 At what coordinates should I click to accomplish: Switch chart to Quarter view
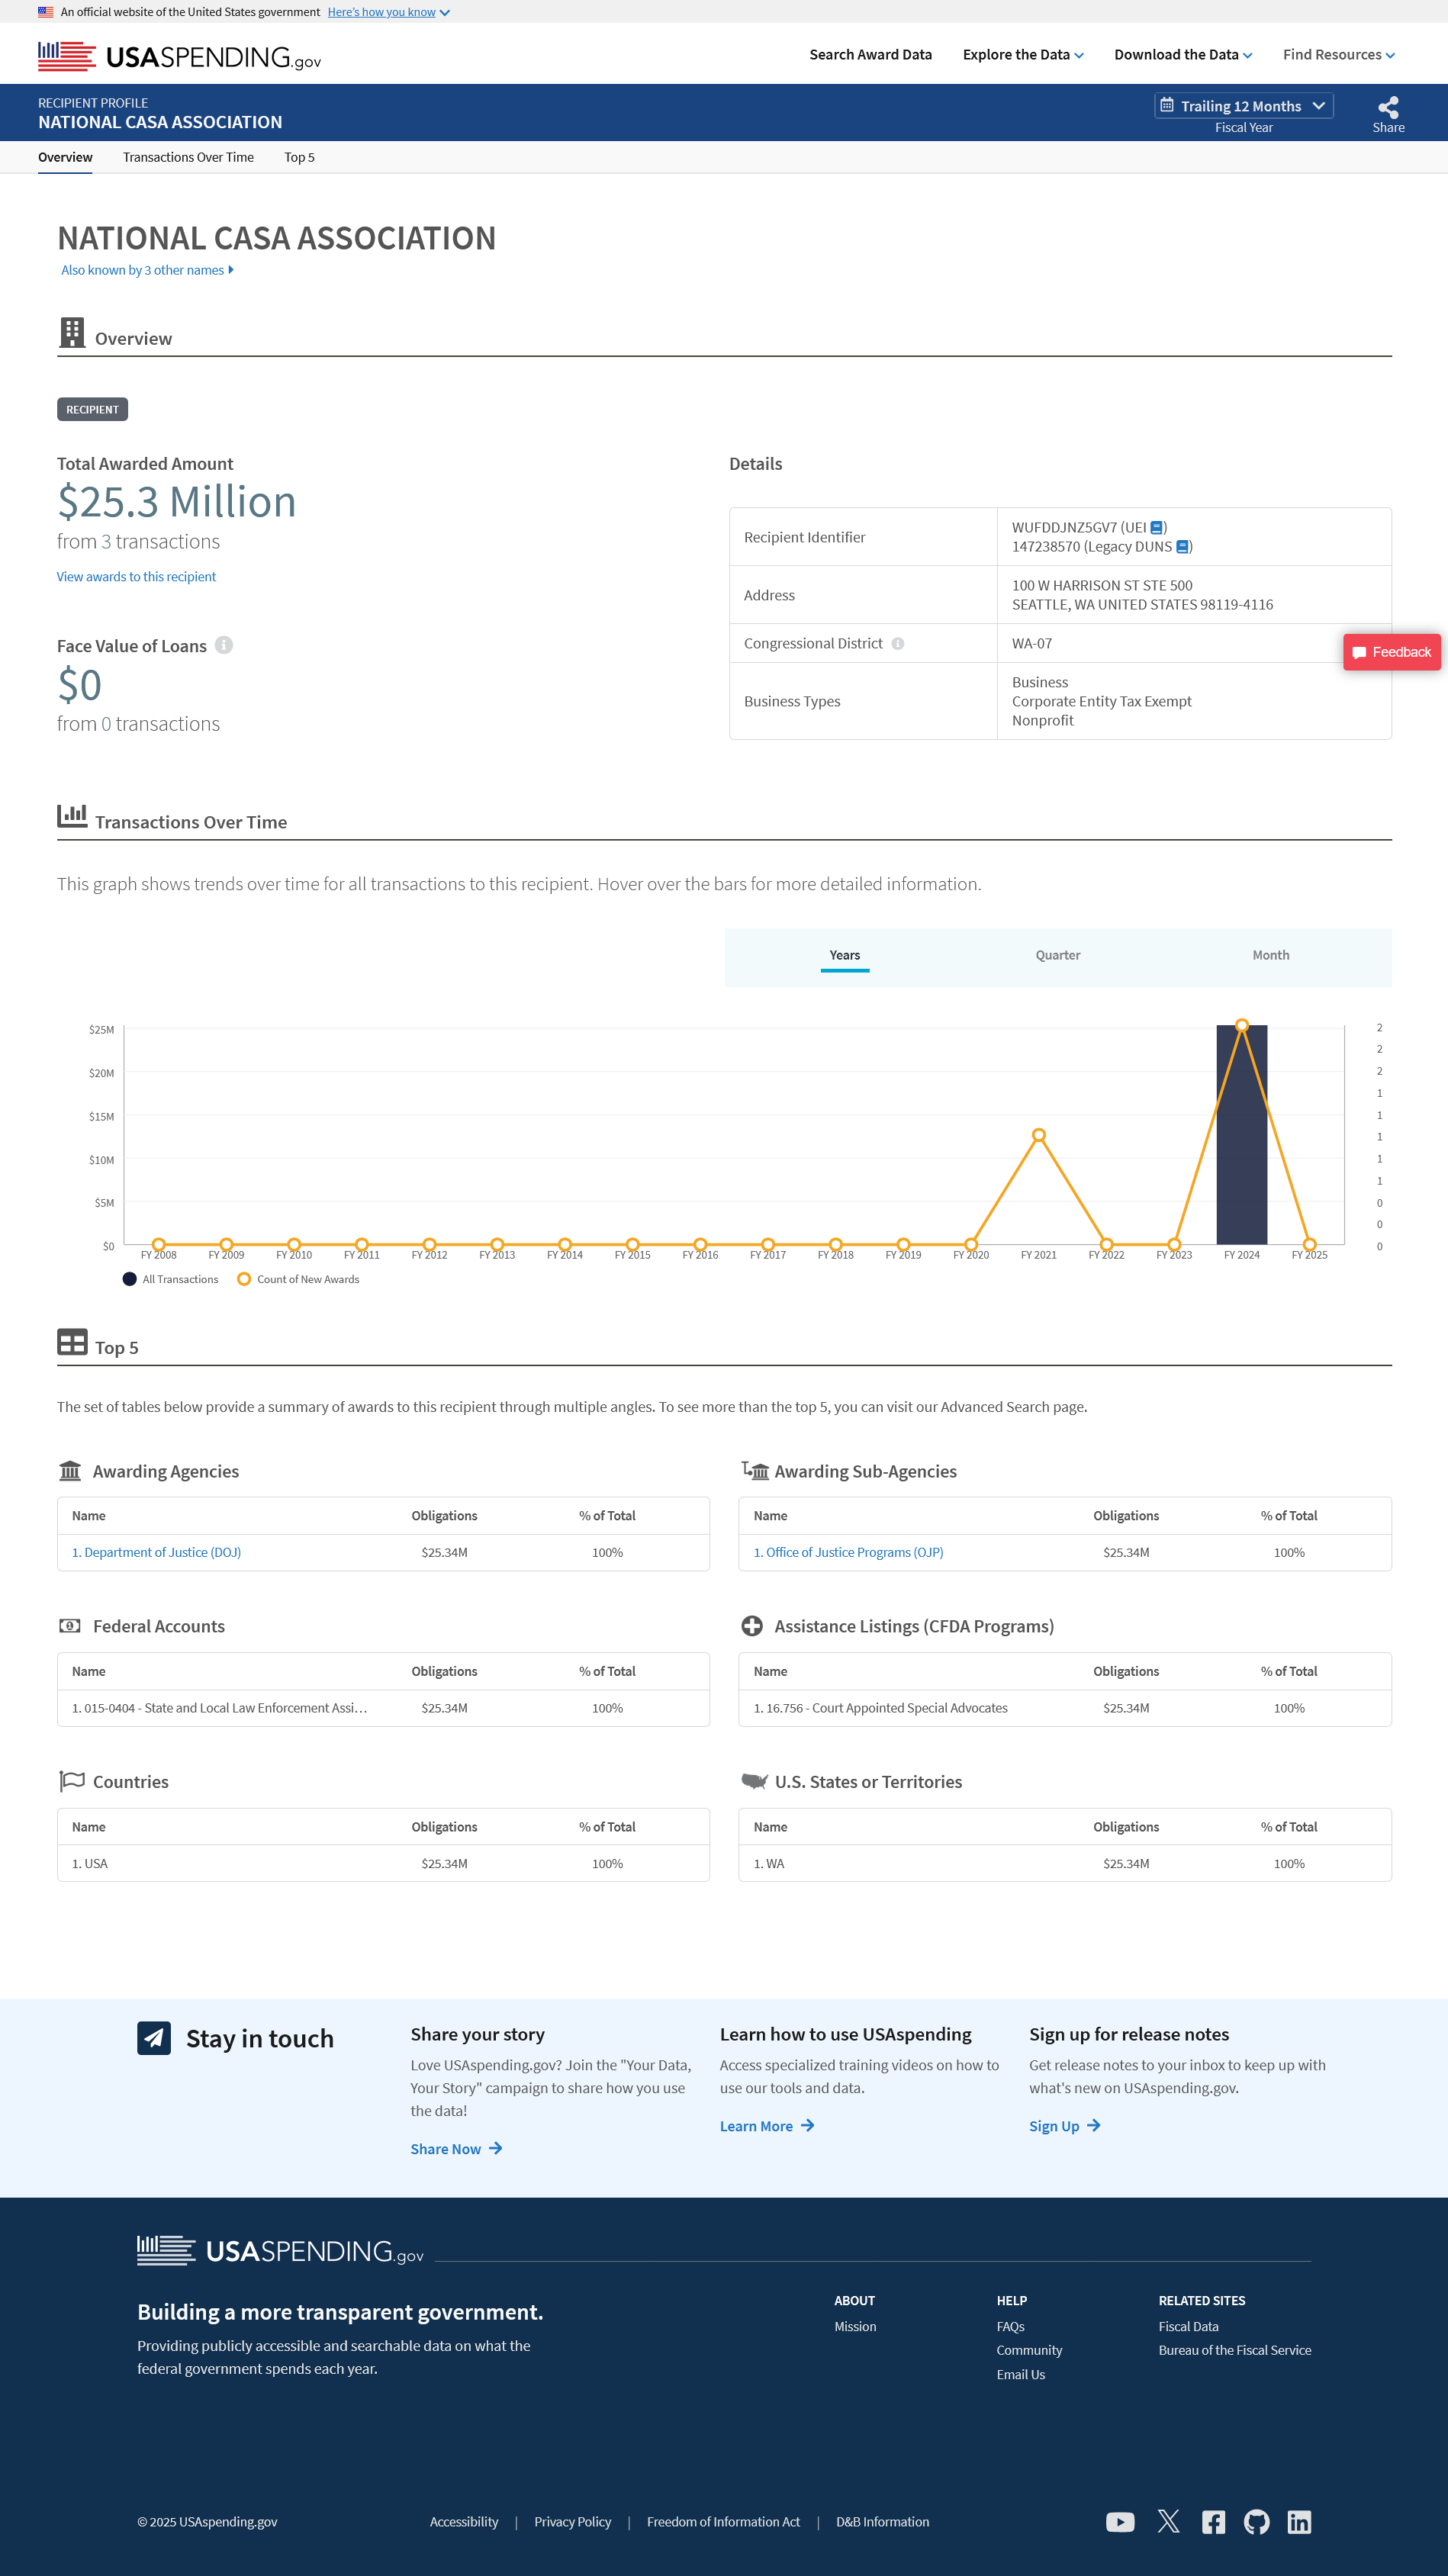coord(1057,955)
